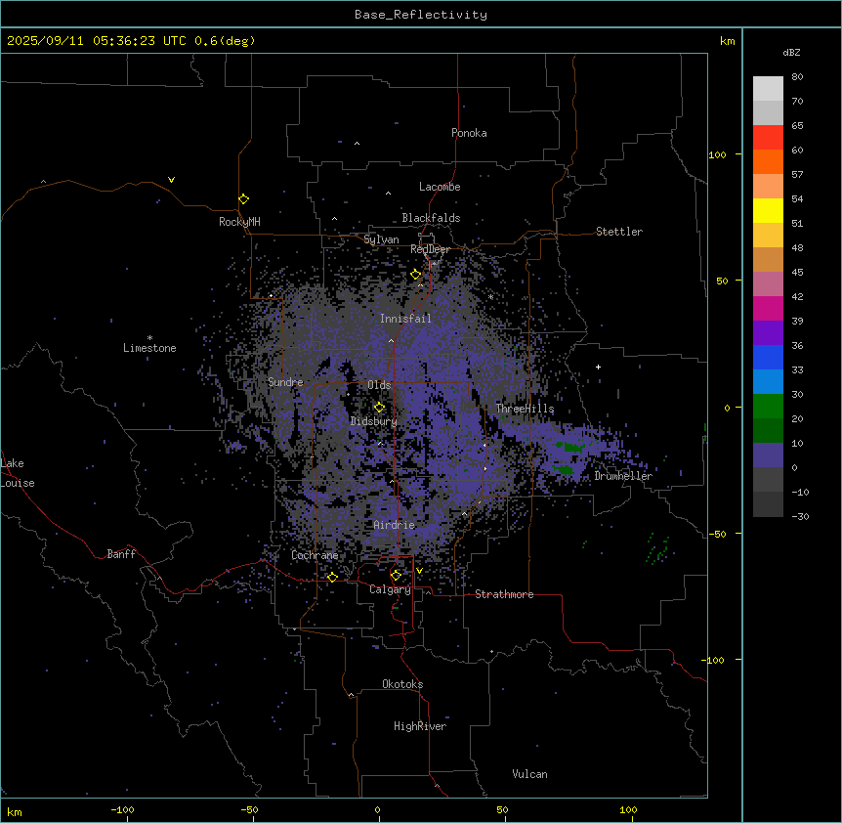This screenshot has height=823, width=842.
Task: Click the km label at top right
Action: 727,41
